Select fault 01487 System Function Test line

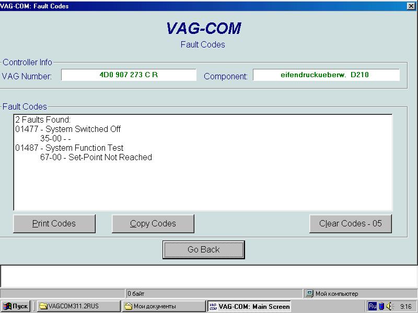click(x=69, y=148)
